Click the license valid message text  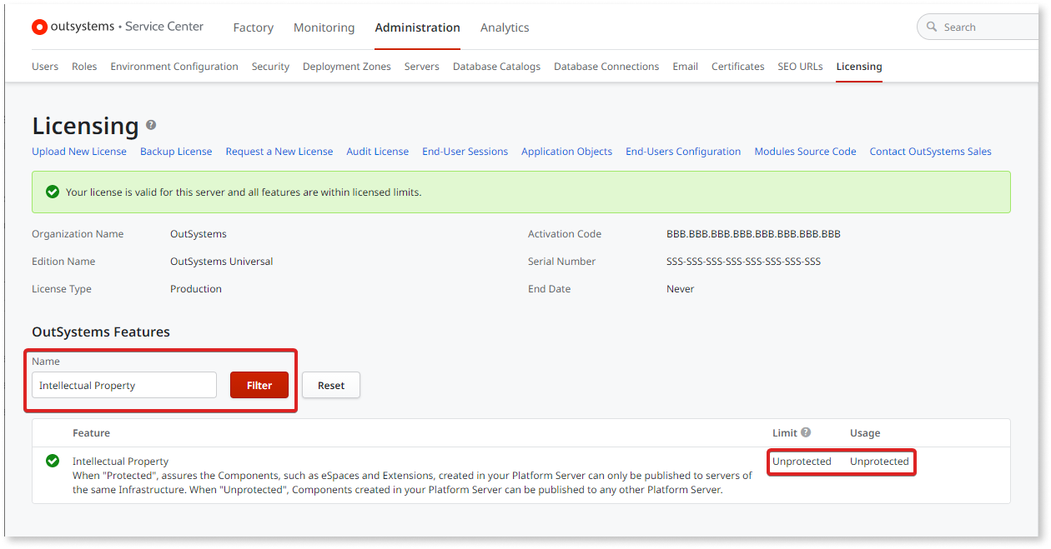point(244,192)
